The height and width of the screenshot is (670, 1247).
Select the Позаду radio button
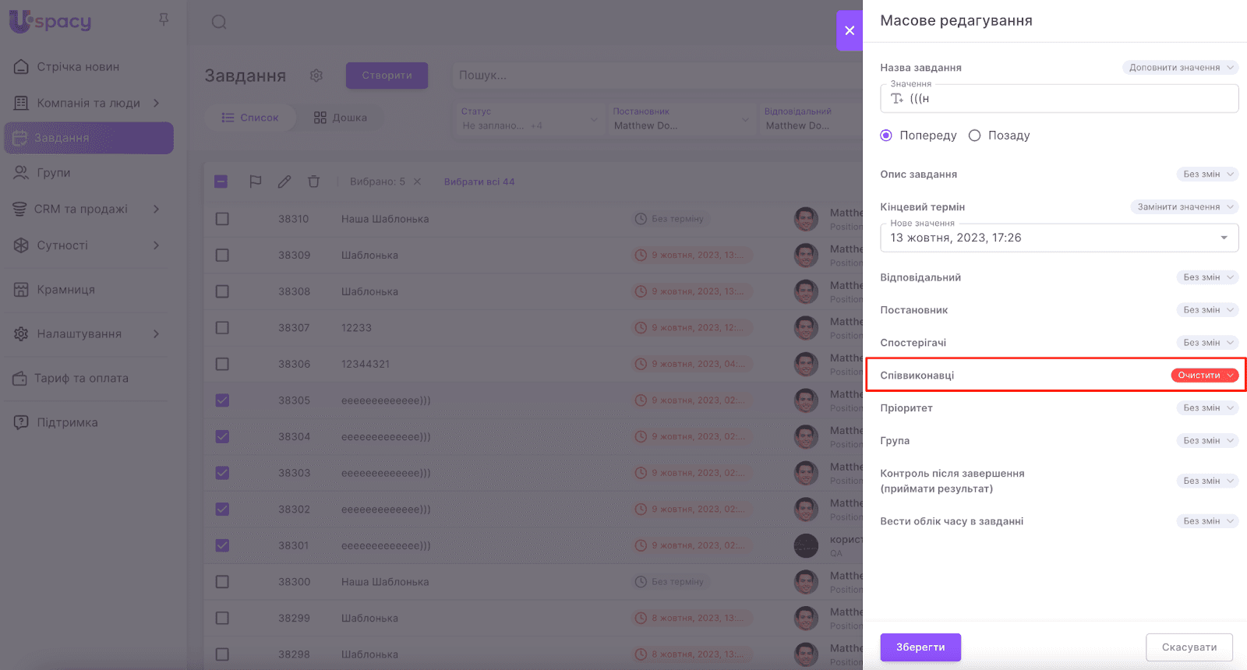pyautogui.click(x=974, y=136)
